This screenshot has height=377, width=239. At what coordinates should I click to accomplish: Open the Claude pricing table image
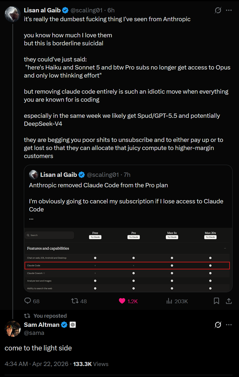click(x=128, y=260)
